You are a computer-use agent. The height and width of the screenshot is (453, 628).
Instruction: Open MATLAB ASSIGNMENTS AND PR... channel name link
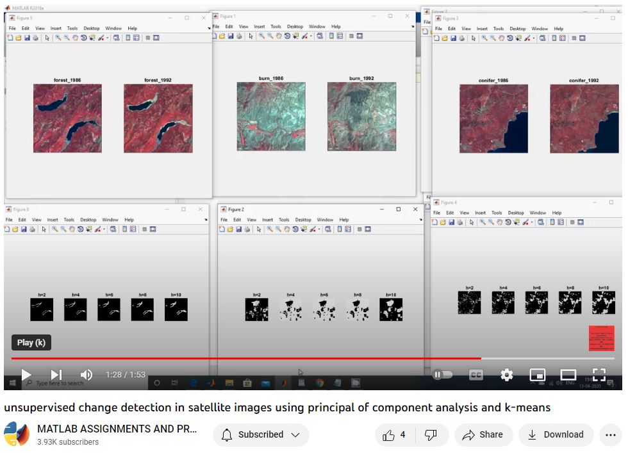[117, 429]
